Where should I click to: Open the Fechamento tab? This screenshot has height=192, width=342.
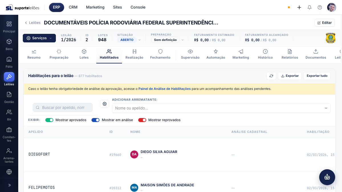pyautogui.click(x=160, y=55)
